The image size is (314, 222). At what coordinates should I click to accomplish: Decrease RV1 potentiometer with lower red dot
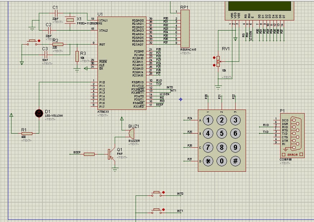[214, 65]
